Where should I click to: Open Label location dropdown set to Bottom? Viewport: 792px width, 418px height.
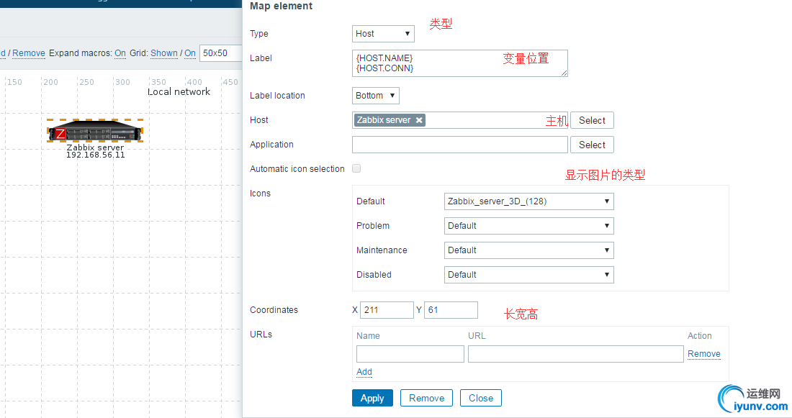(375, 96)
